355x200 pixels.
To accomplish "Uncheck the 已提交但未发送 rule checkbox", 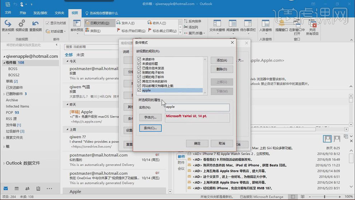I will [139, 68].
